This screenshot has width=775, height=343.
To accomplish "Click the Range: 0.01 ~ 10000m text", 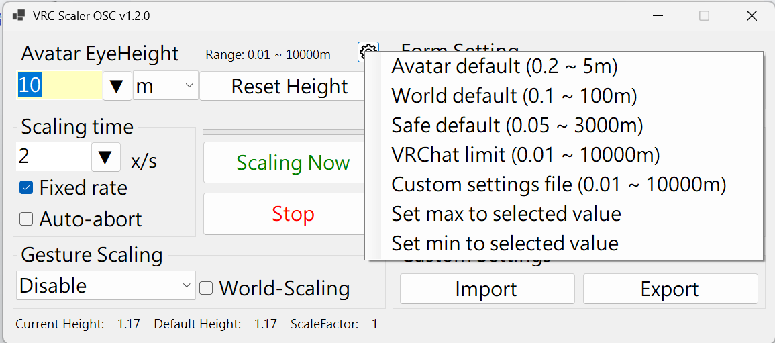I will pyautogui.click(x=268, y=55).
